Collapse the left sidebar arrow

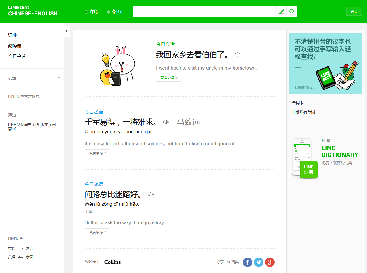67,31
